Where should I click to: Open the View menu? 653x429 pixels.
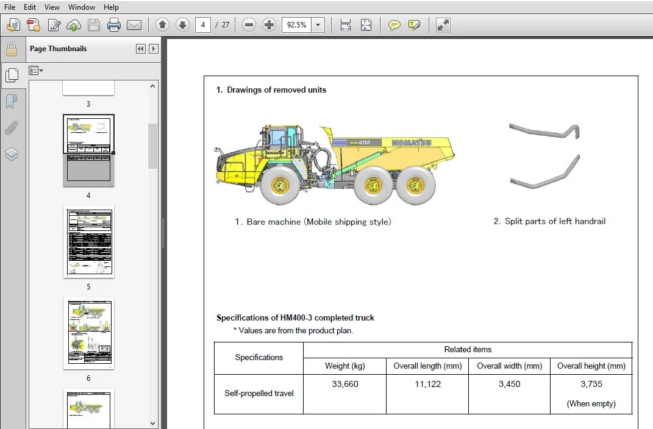(x=52, y=7)
